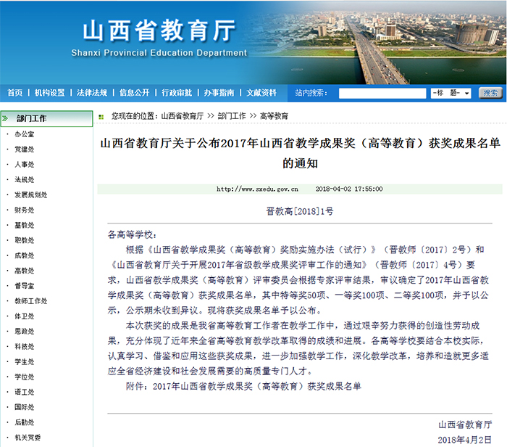The image size is (507, 447).
Task: Click the 站内搜索 text input field
Action: [x=382, y=93]
